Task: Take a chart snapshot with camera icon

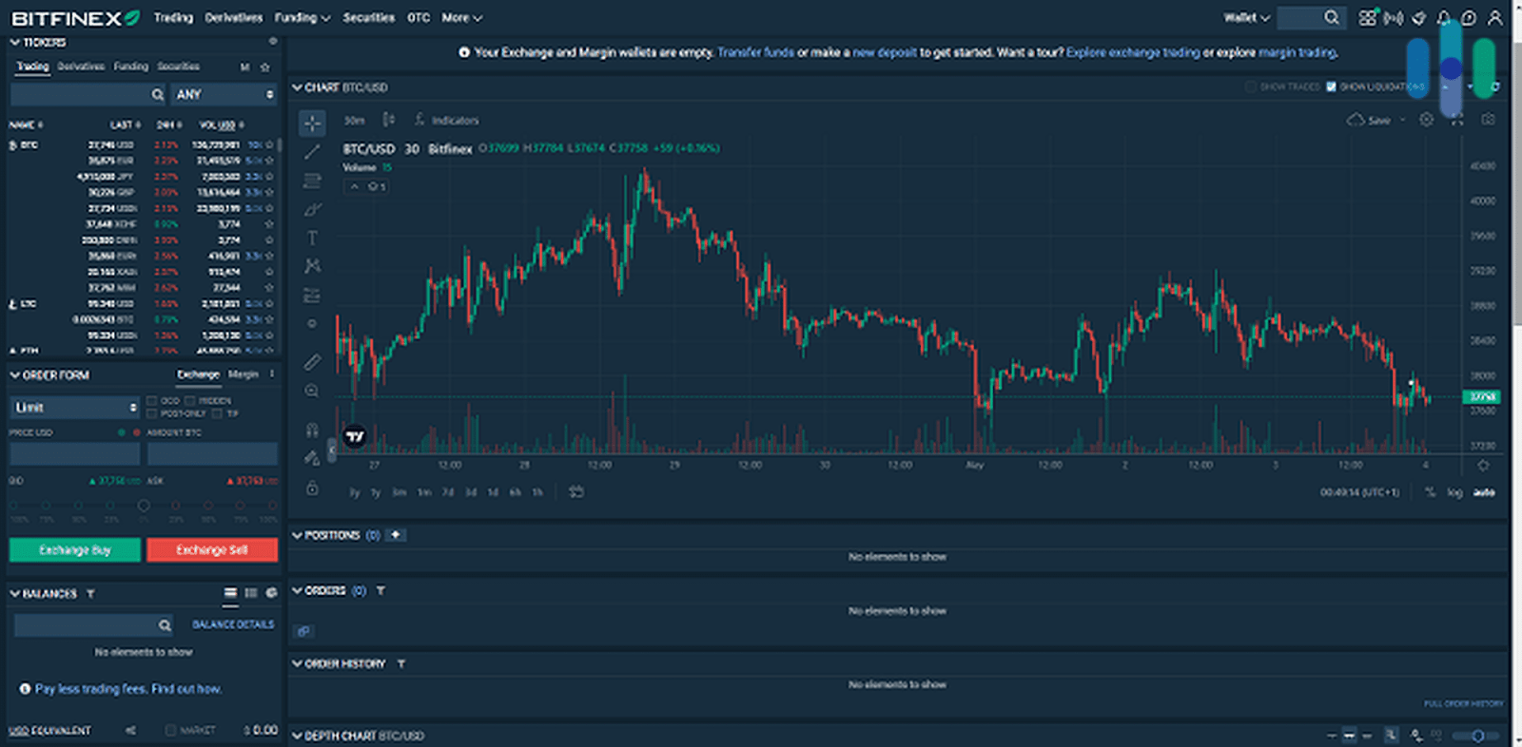Action: (1488, 120)
